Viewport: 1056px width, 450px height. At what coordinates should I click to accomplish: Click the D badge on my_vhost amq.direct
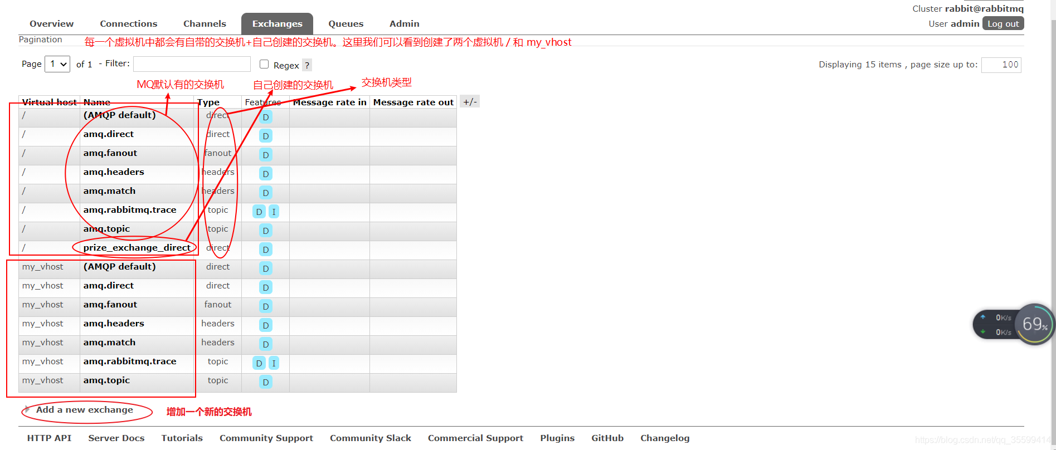(266, 287)
